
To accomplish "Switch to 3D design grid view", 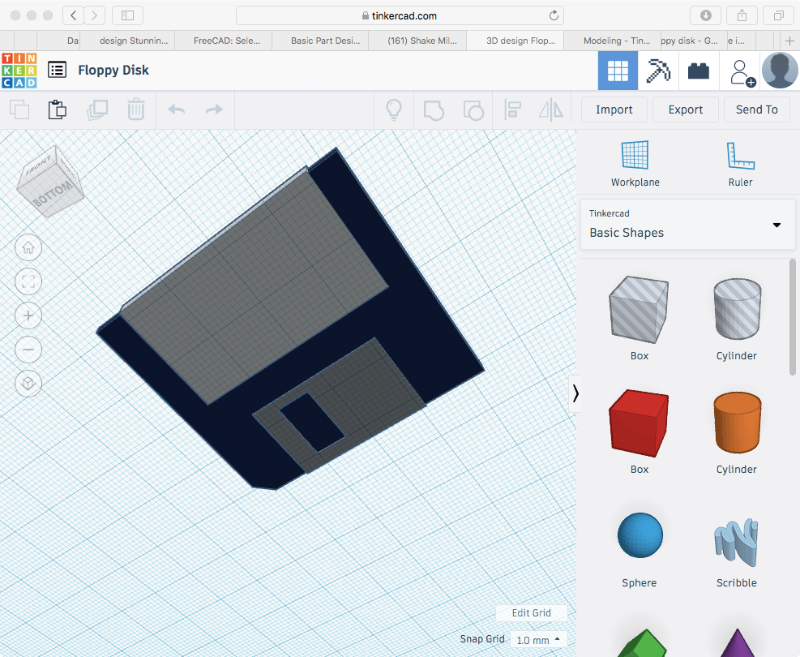I will coord(618,71).
